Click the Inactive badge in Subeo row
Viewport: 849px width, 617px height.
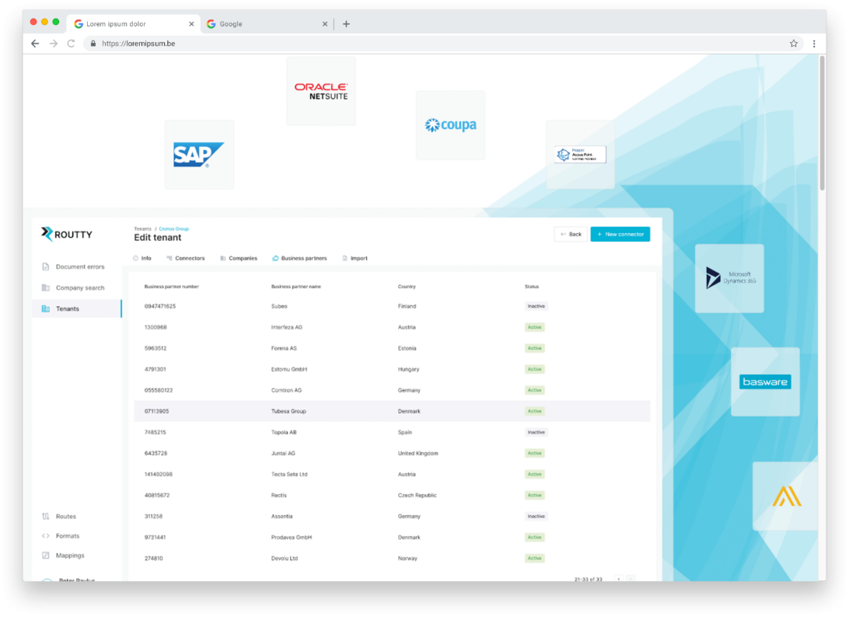[536, 306]
